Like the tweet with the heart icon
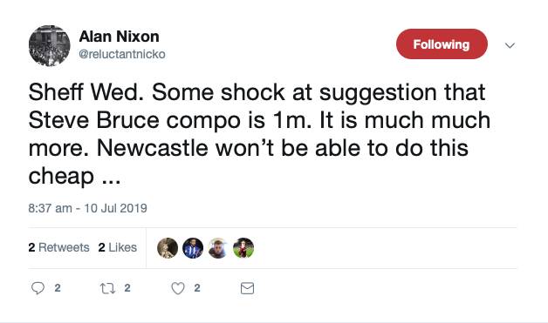This screenshot has height=323, width=548. coord(178,288)
